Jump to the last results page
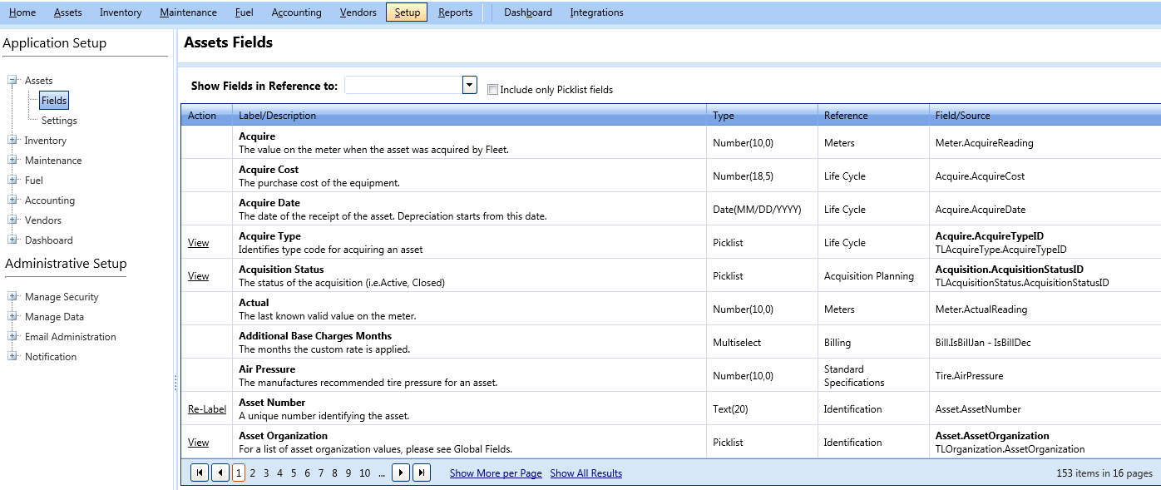 pos(422,473)
